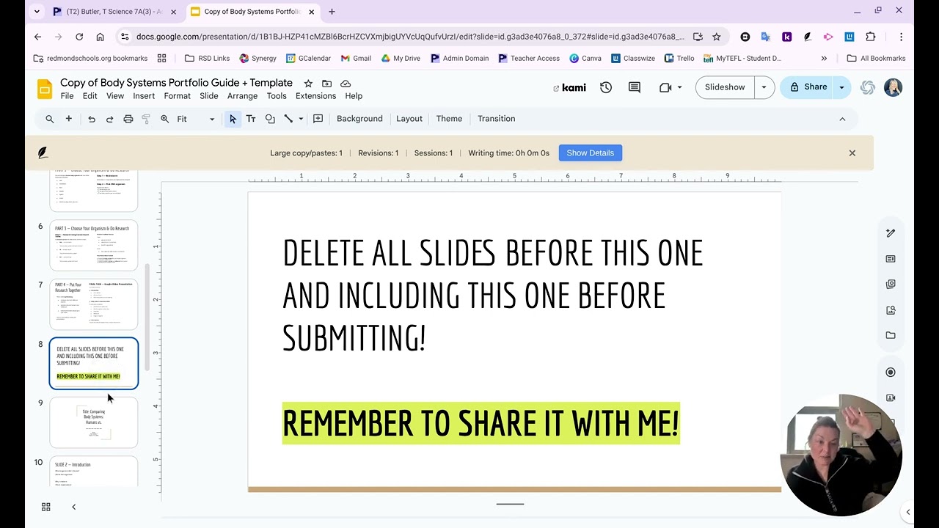Image resolution: width=939 pixels, height=528 pixels.
Task: Open the Google Slides home icon
Action: tap(45, 89)
